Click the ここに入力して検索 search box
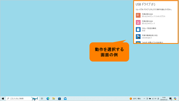 click(23, 98)
